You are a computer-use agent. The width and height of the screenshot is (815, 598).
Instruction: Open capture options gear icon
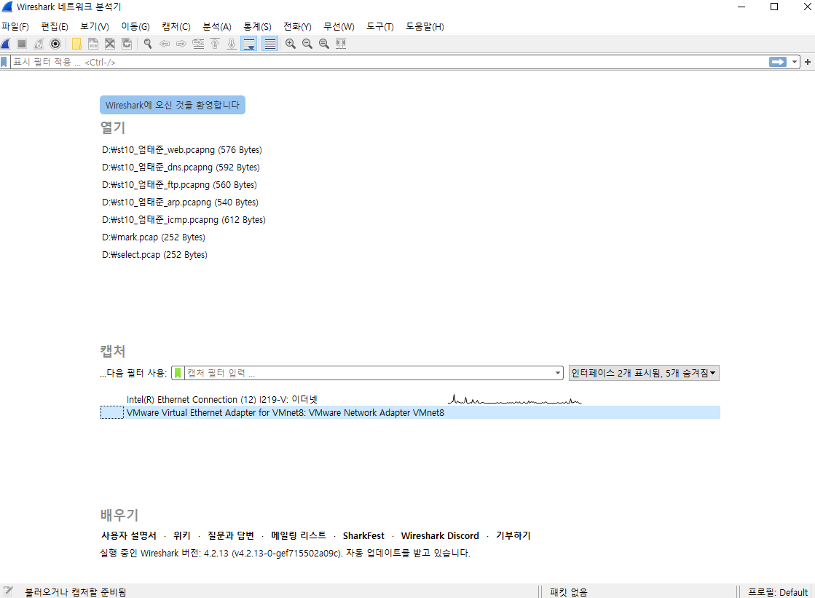point(55,44)
